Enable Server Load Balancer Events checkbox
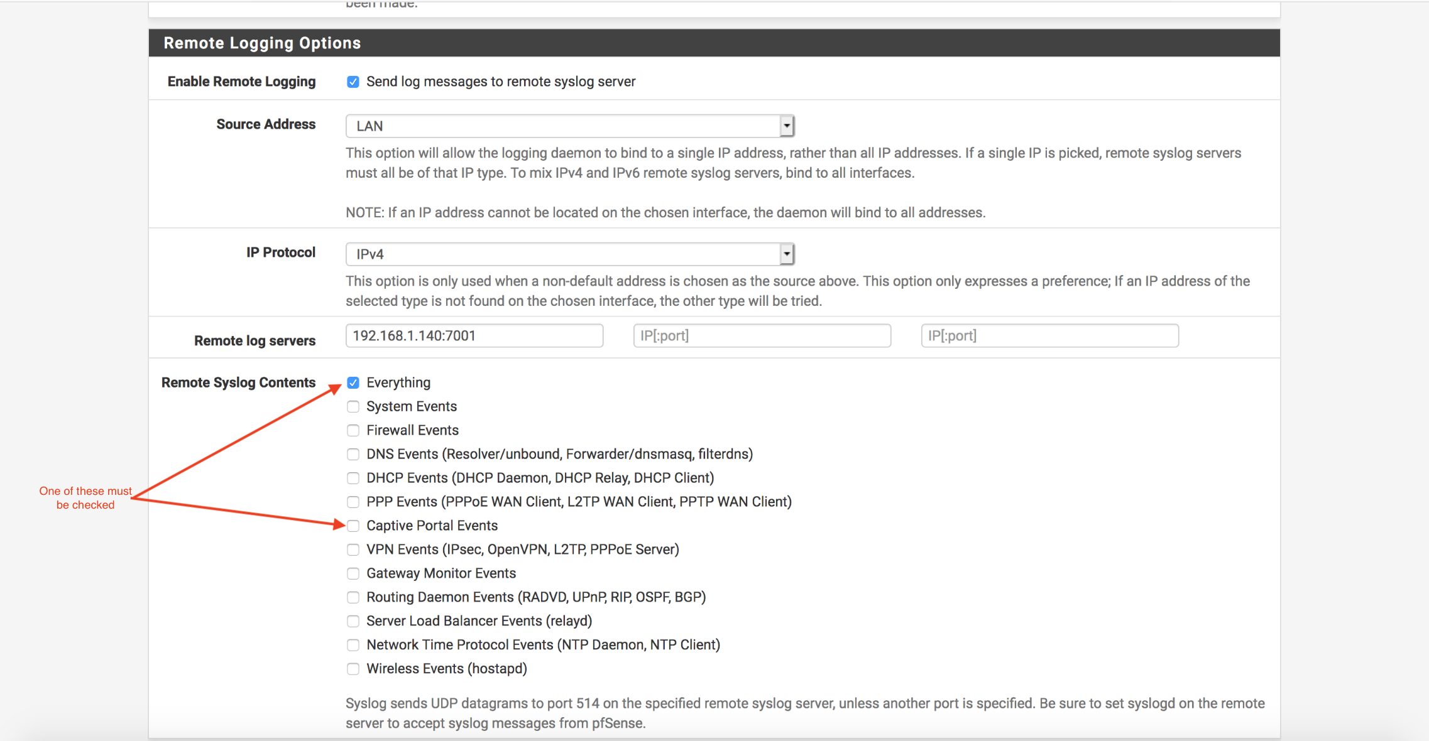The height and width of the screenshot is (741, 1429). click(353, 621)
